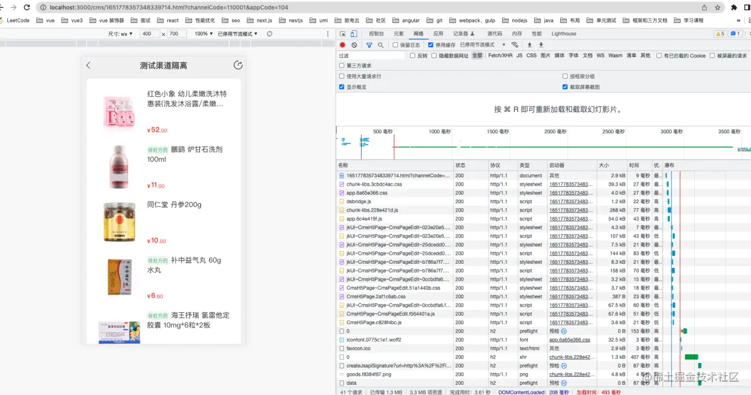This screenshot has width=751, height=395.
Task: Open the messages count badge showing 1
Action: click(735, 34)
